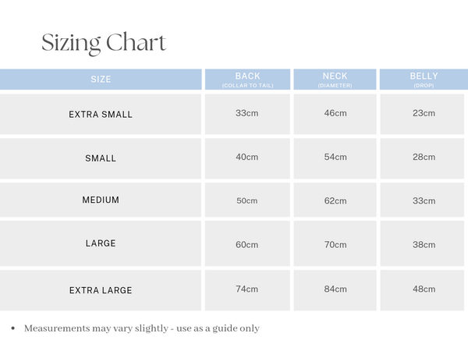Click the 74cm back measurement cell
468x351 pixels.
pos(247,289)
